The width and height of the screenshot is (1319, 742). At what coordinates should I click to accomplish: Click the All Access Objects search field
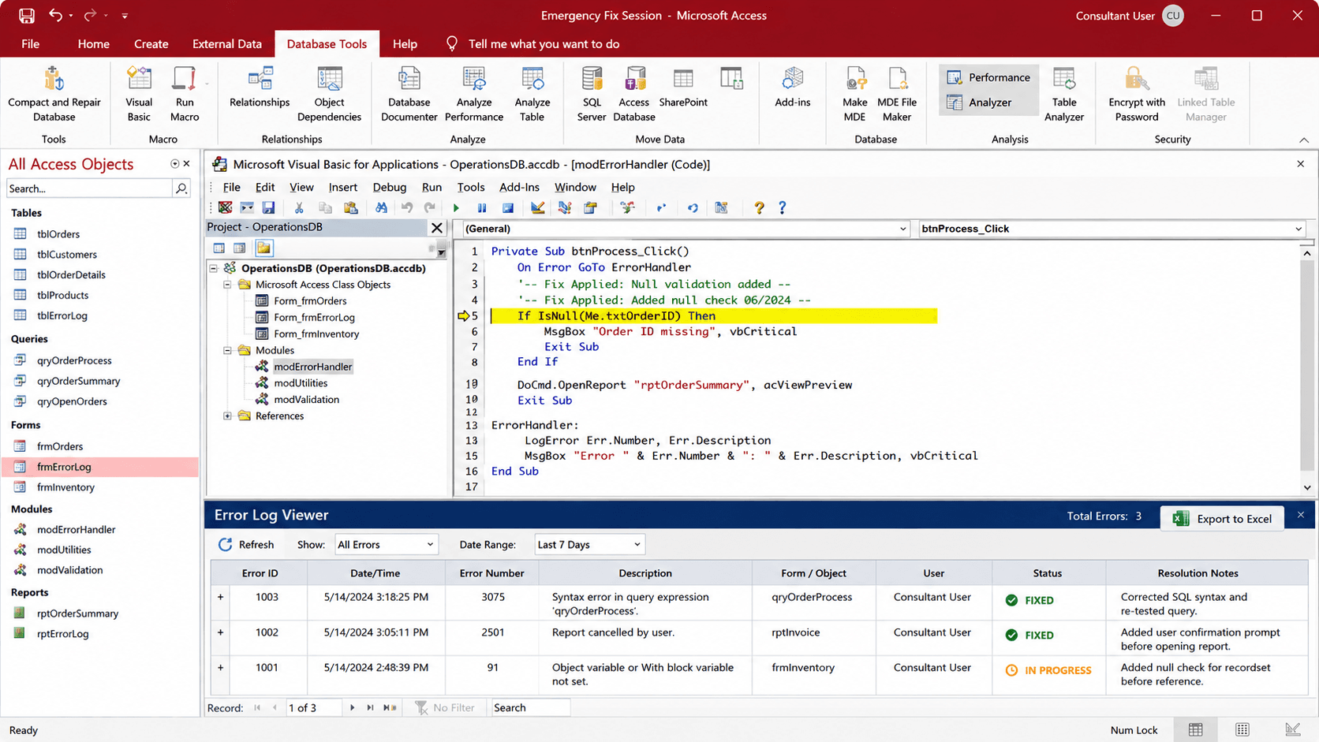coord(89,188)
